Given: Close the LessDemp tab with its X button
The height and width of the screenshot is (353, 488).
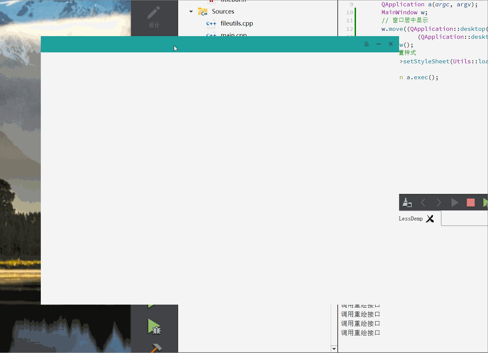Looking at the screenshot, I should coord(430,218).
